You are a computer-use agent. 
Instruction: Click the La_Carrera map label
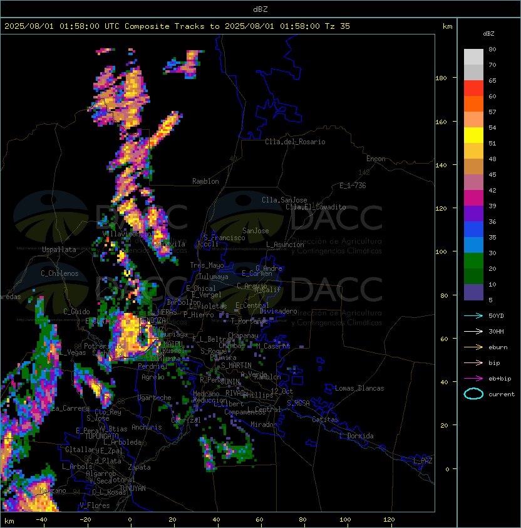click(x=71, y=408)
